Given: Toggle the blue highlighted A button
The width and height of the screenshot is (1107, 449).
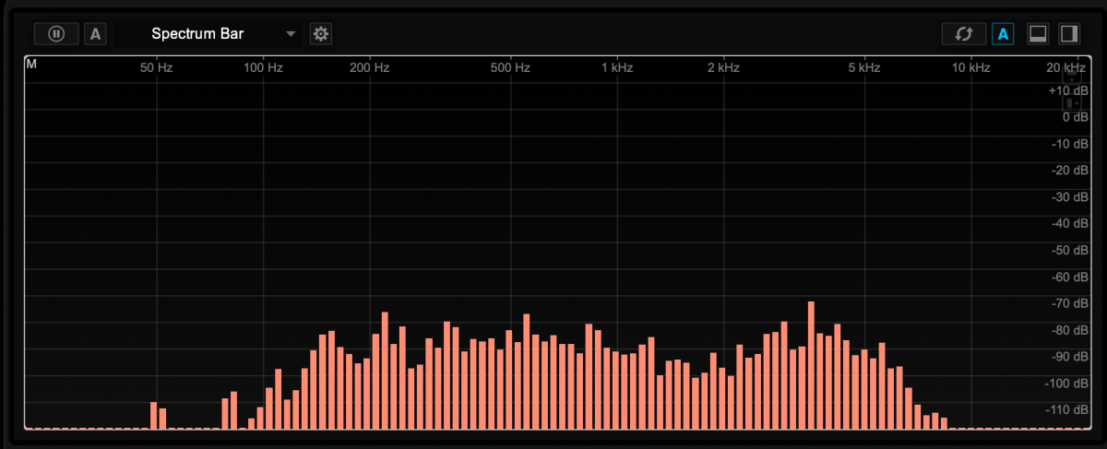Looking at the screenshot, I should pos(1003,34).
